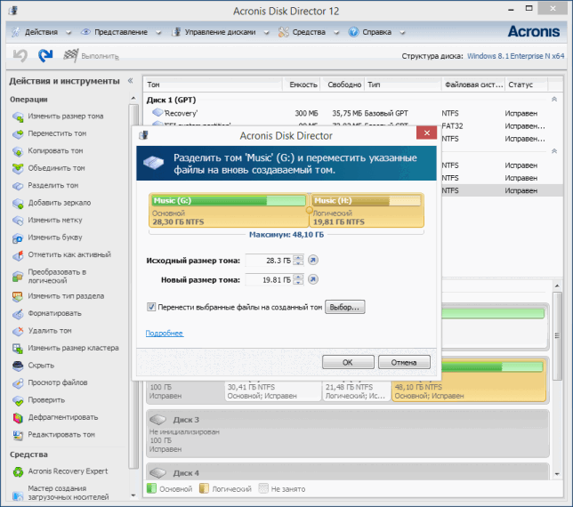573x507 pixels.
Task: Select Удалить том operation icon
Action: point(18,331)
